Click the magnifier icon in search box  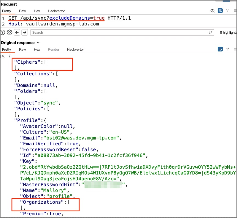coord(210,32)
